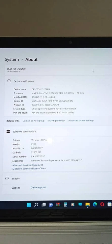Open System protection link
112x244 pixels.
click(56, 120)
